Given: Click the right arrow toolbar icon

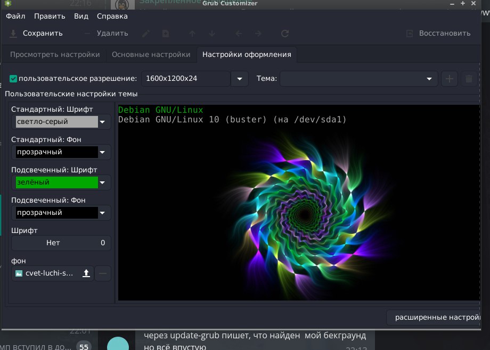Looking at the screenshot, I should [x=258, y=34].
